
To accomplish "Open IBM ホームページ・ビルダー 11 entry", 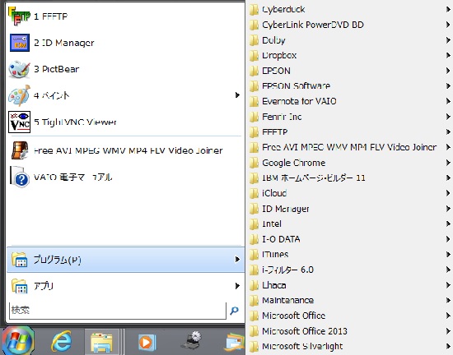I will pos(349,177).
